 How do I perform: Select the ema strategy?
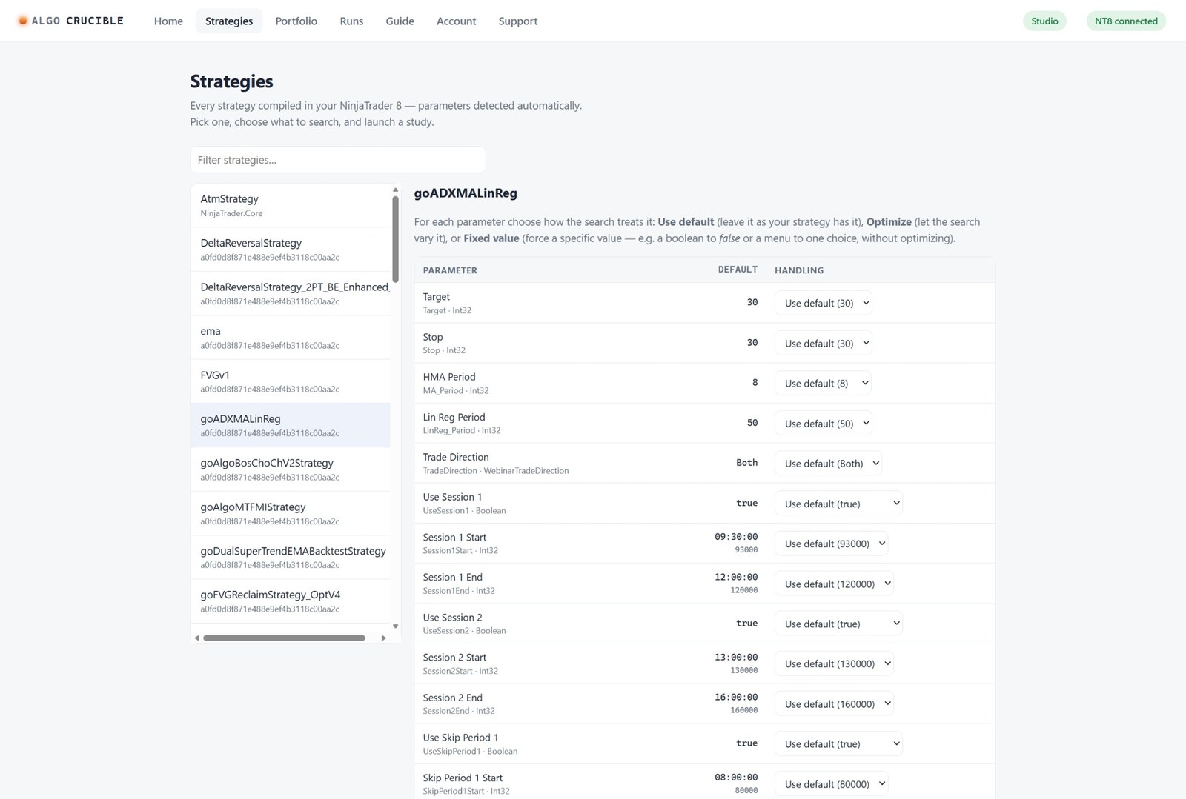(291, 338)
